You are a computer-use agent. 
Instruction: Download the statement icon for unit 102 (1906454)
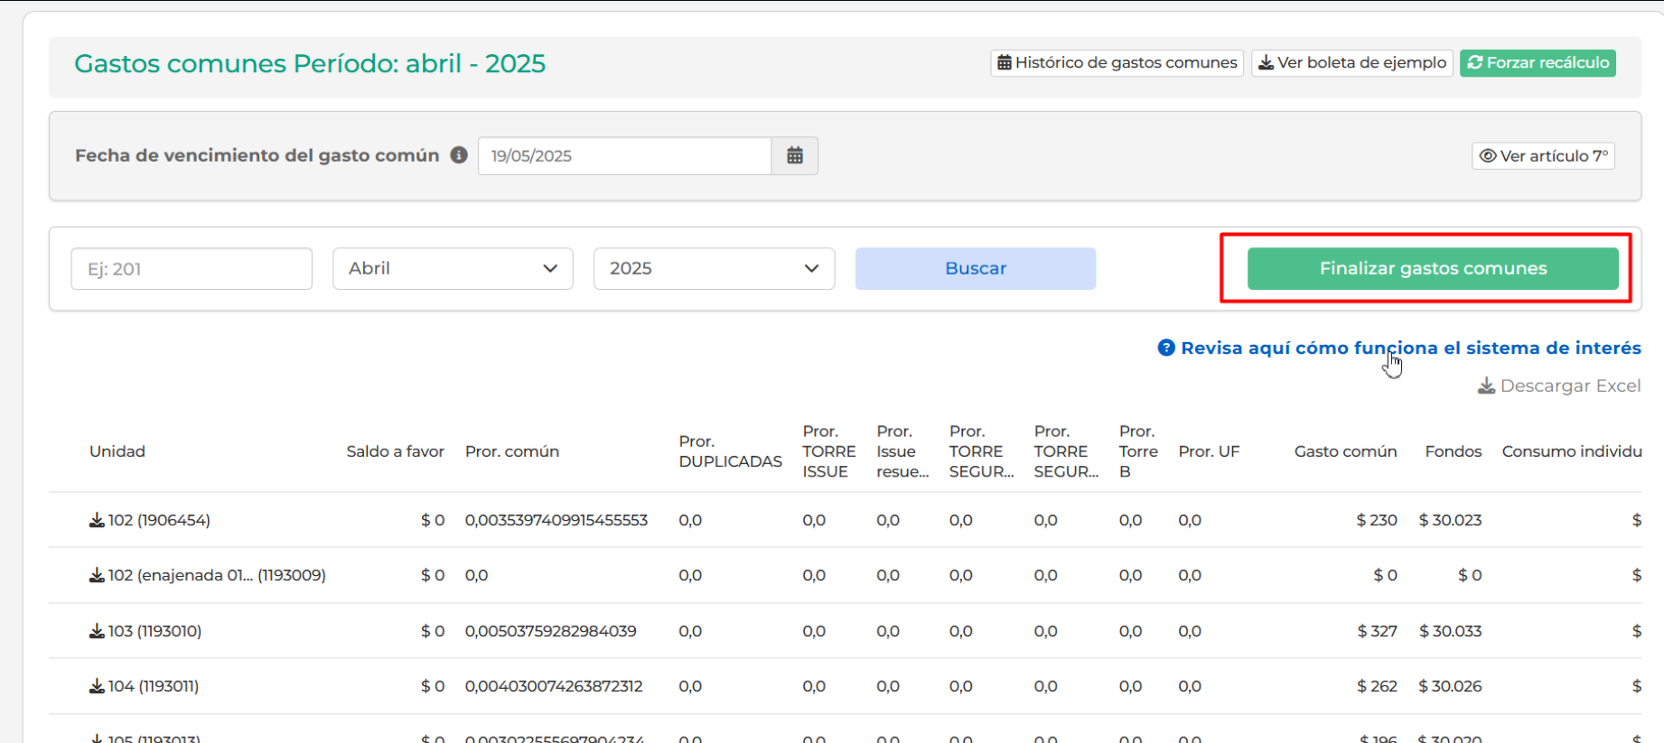click(97, 521)
